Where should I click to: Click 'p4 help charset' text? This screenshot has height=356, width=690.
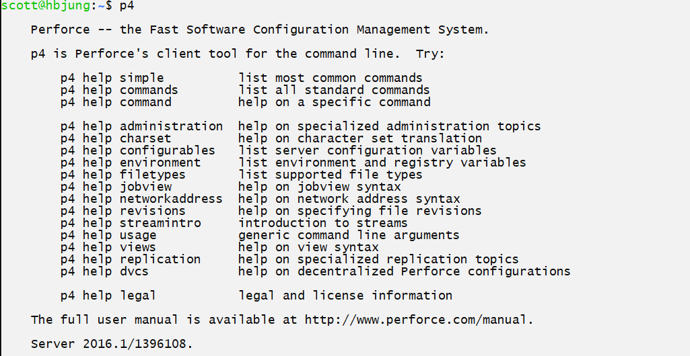[x=116, y=138]
